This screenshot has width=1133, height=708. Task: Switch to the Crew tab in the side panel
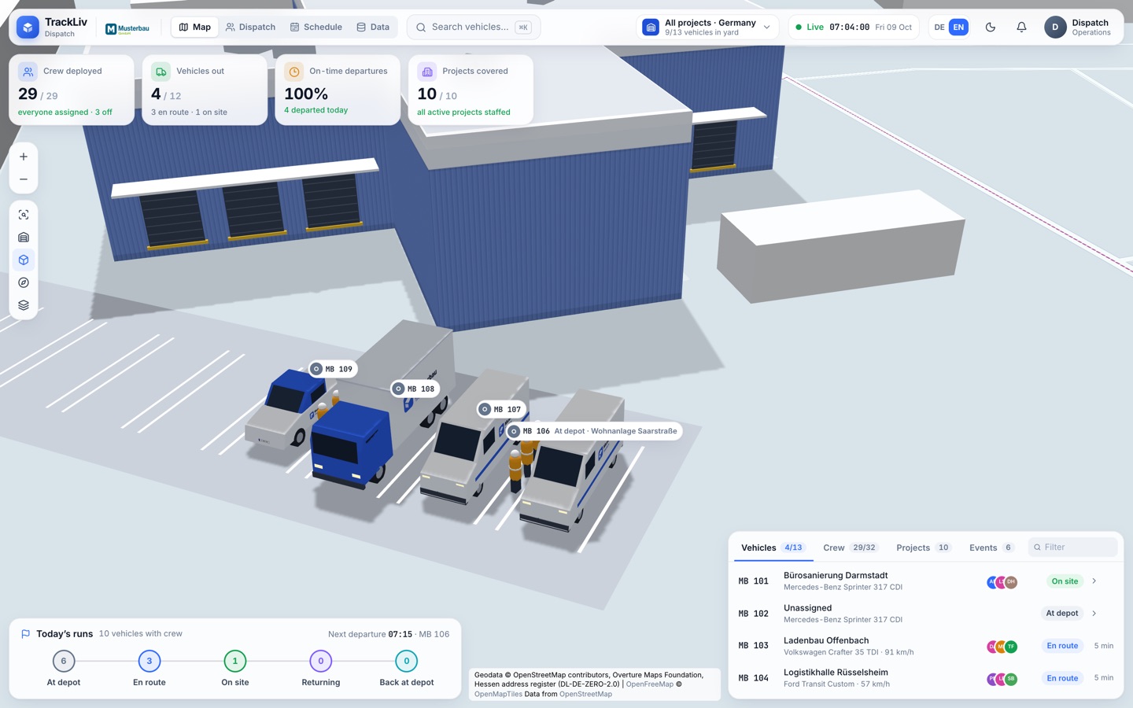[850, 548]
